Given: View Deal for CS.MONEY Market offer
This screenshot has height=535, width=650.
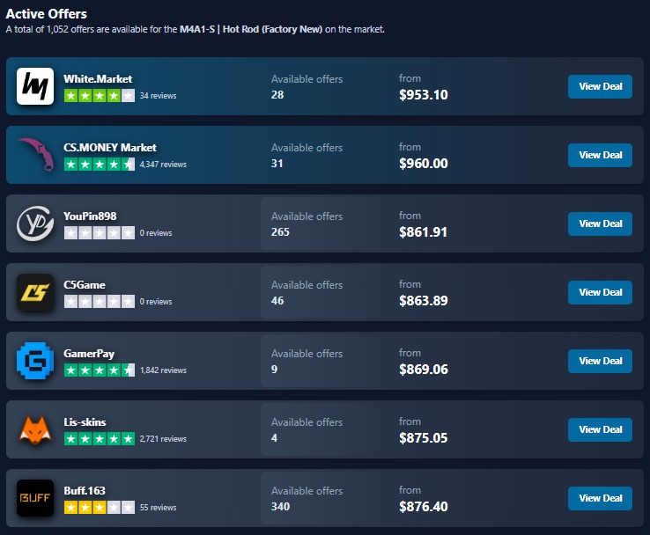Looking at the screenshot, I should click(x=600, y=155).
